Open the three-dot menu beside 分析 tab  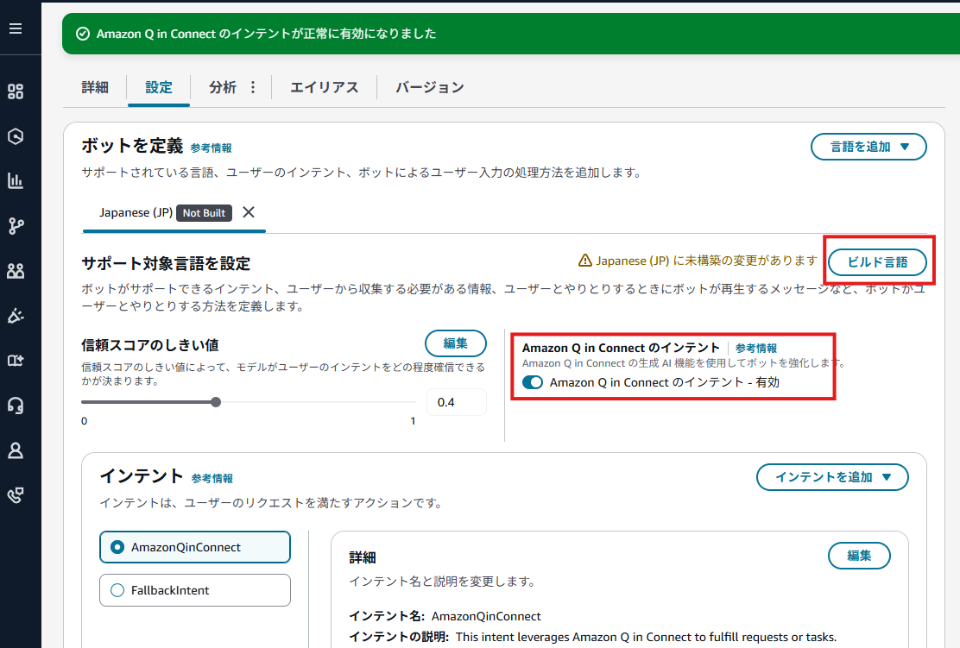[253, 87]
